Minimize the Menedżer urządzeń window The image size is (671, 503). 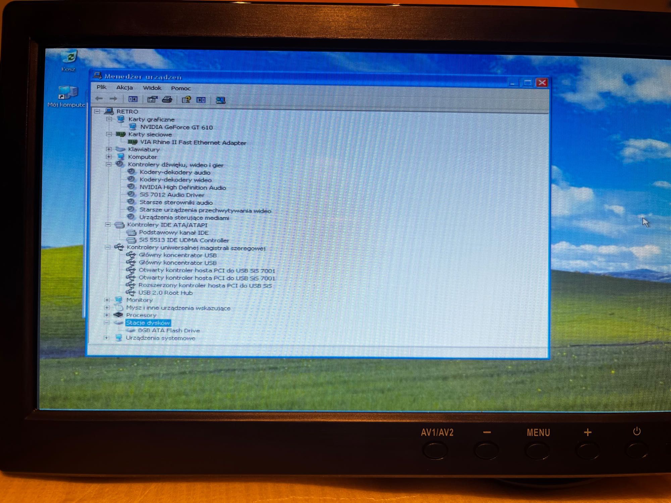513,82
